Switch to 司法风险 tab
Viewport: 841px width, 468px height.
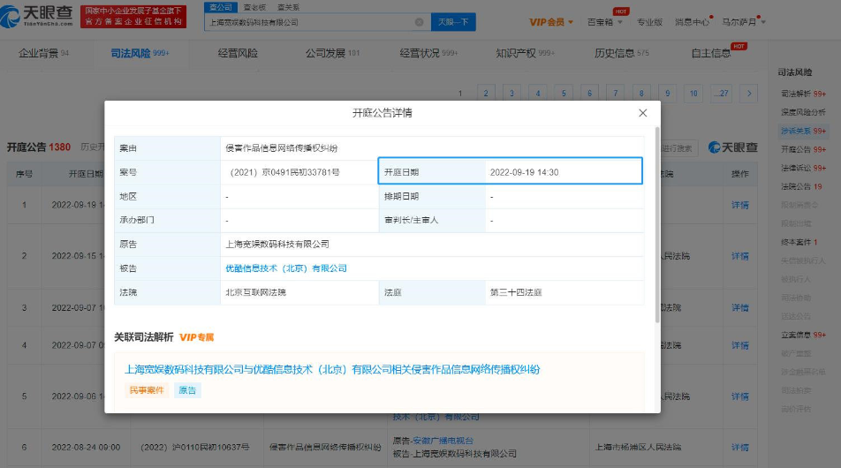coord(140,53)
